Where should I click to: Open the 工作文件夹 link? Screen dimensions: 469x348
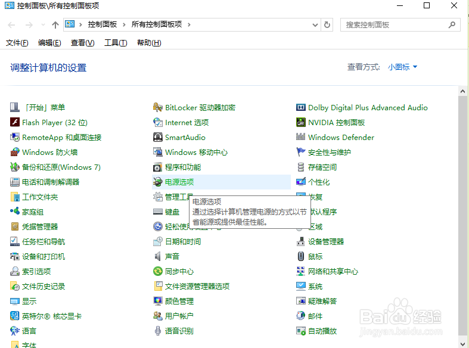pos(40,197)
